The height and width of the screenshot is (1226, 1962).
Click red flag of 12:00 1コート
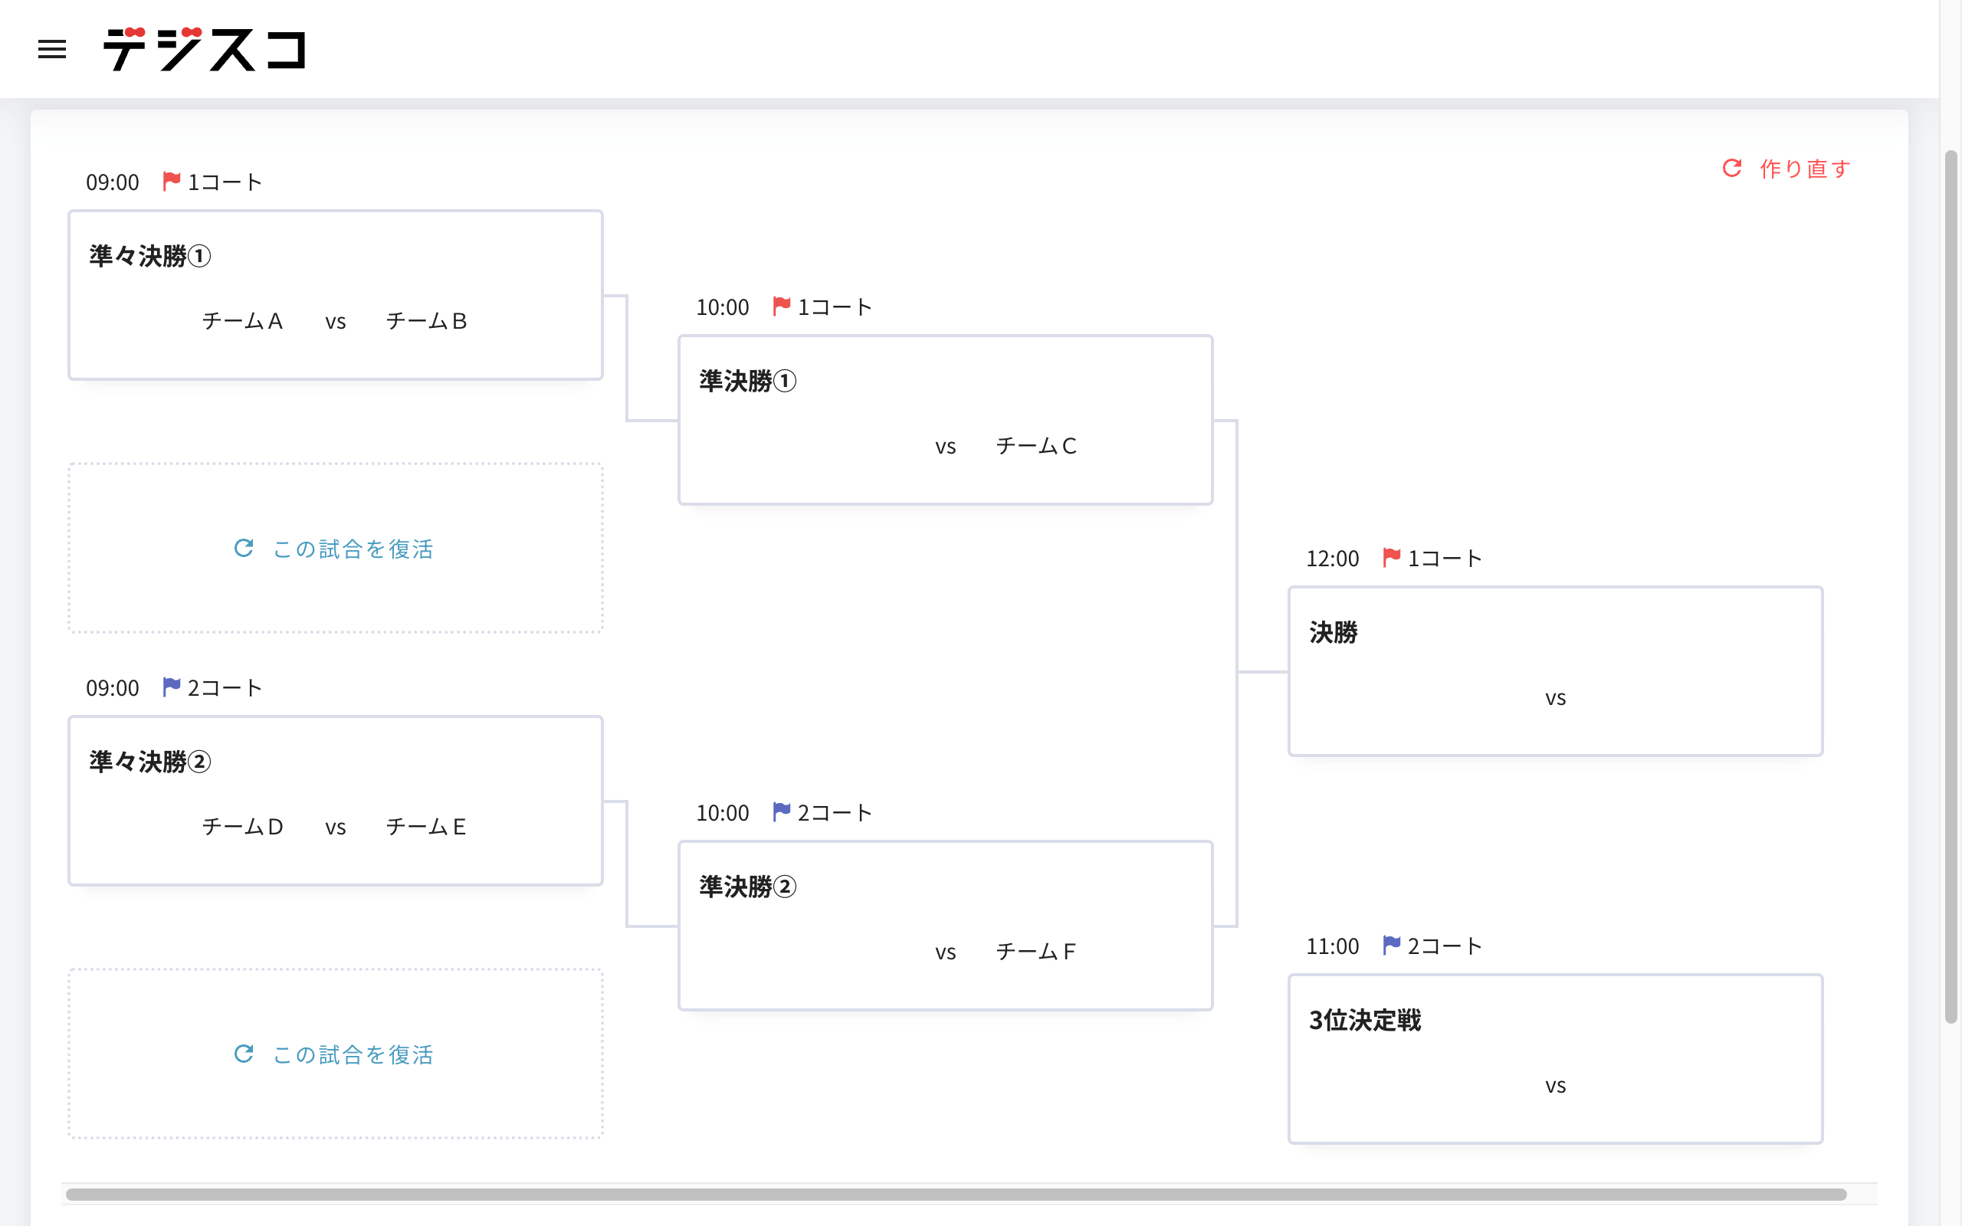1391,557
